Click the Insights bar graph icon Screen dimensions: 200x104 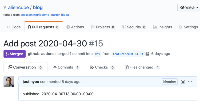pyautogui.click(x=155, y=27)
